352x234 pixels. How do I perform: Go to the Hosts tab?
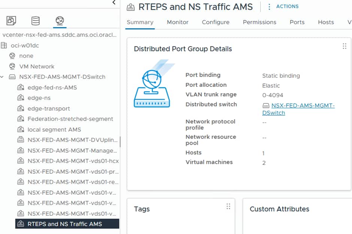tap(326, 22)
